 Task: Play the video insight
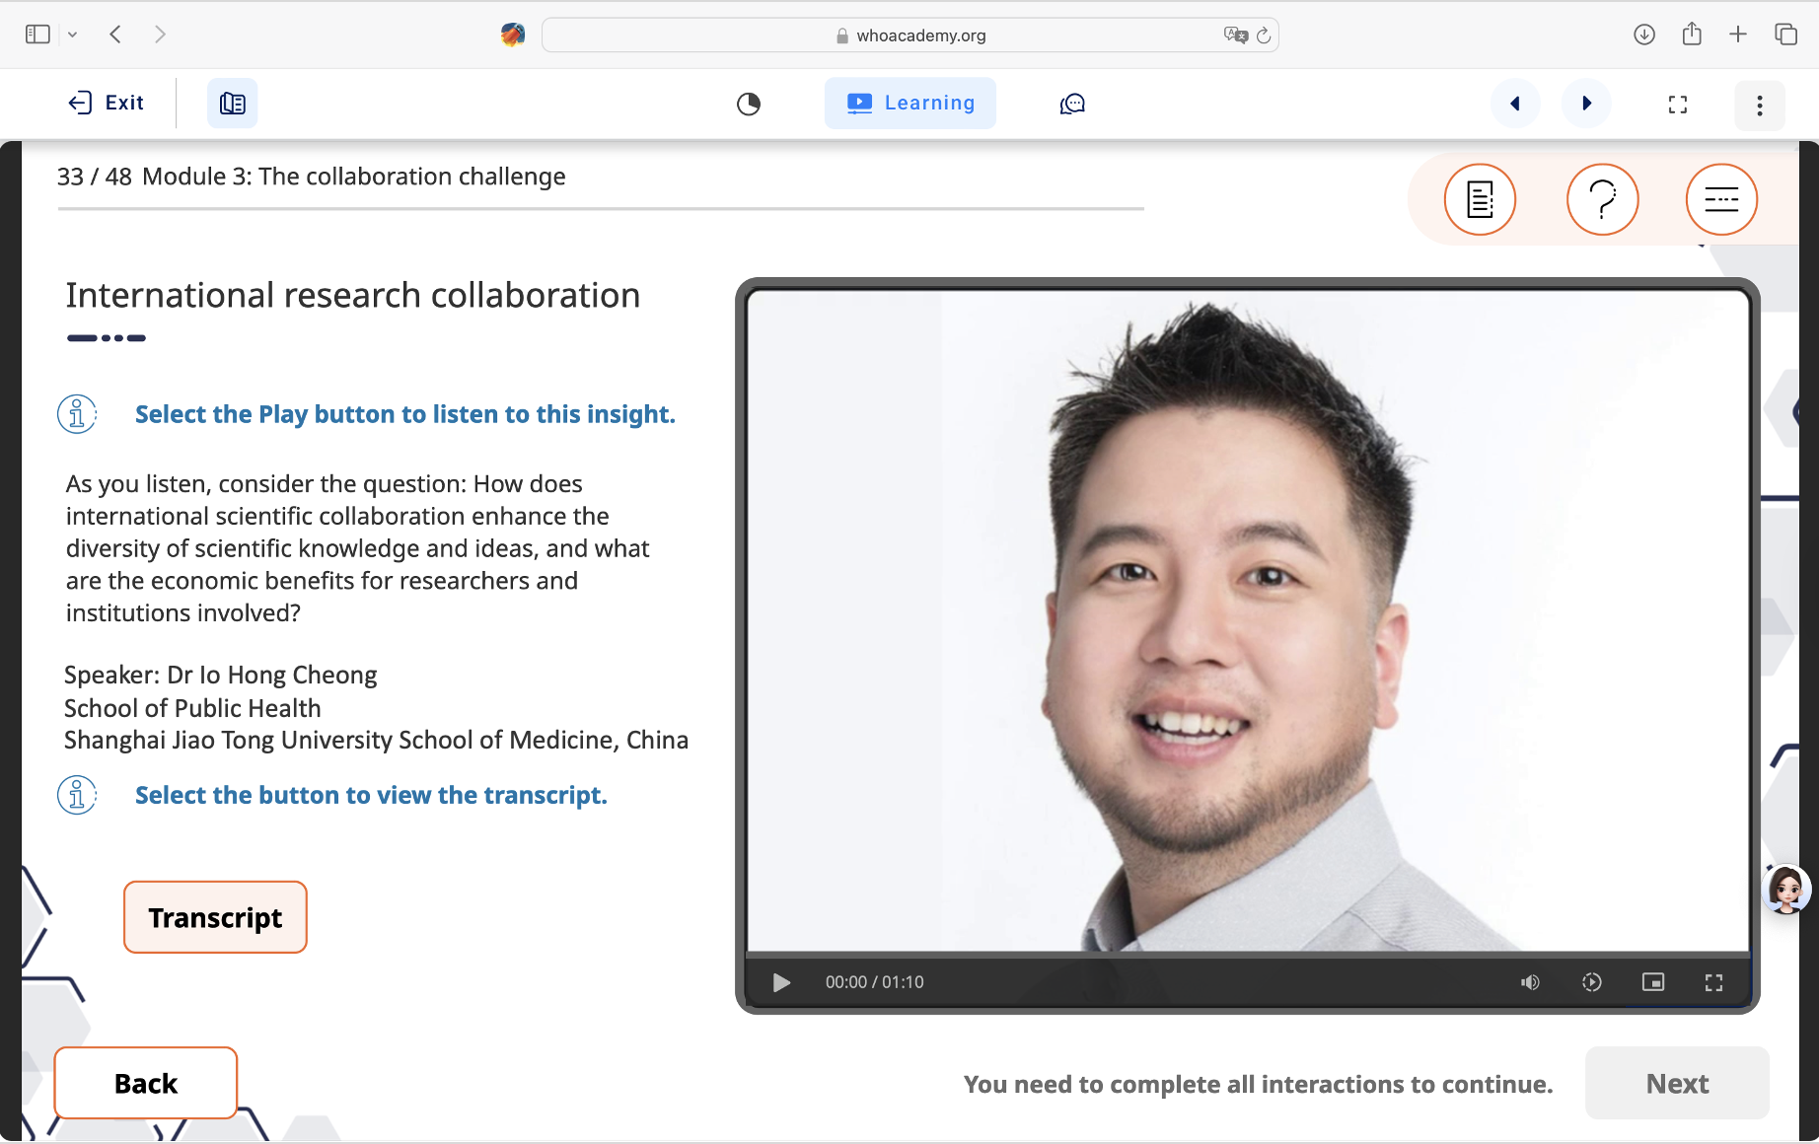781,982
